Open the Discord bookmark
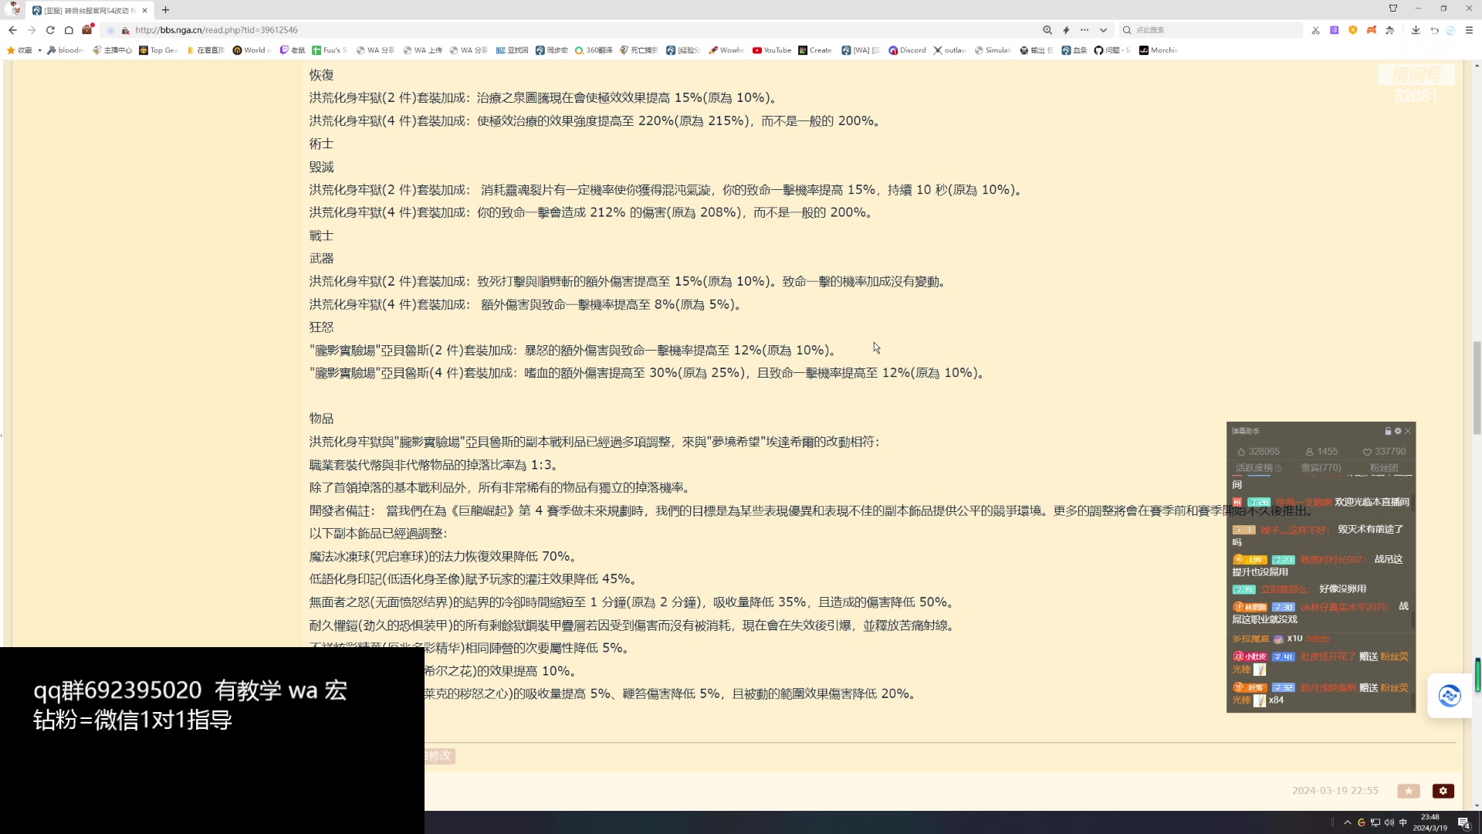 click(907, 50)
